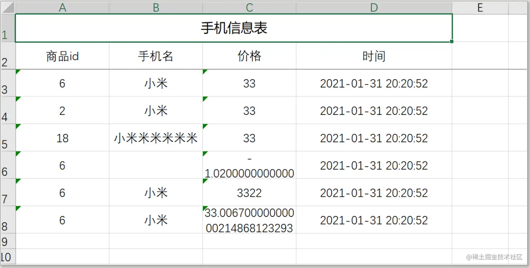Select row 5 header
530x268 pixels.
(x=8, y=138)
